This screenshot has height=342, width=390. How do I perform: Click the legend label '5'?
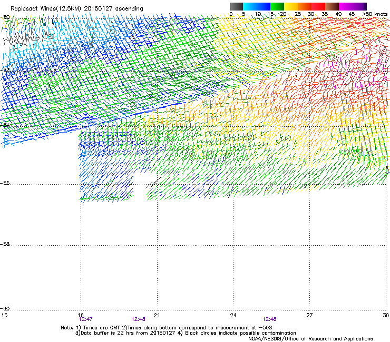pos(243,14)
